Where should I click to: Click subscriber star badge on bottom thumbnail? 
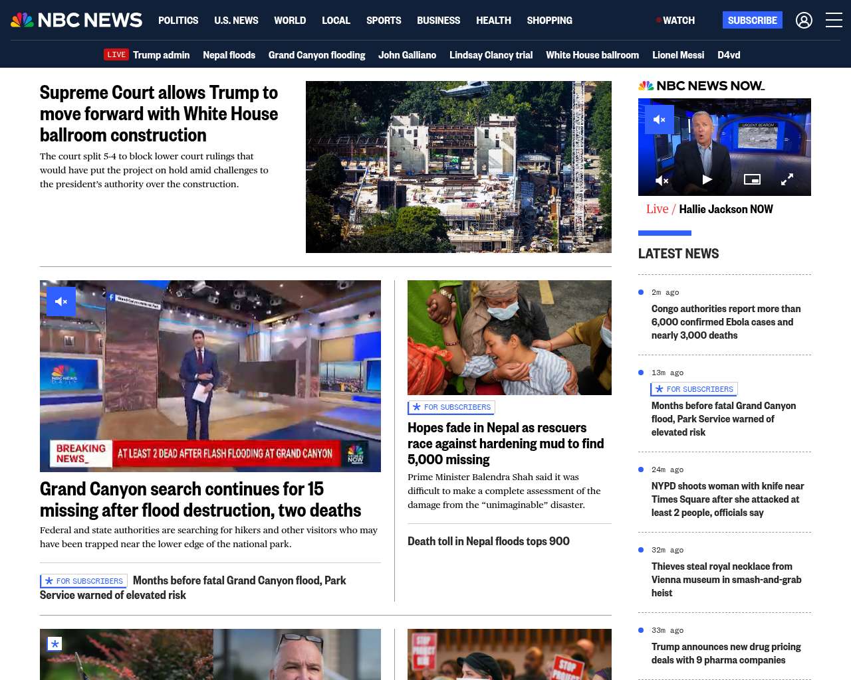tap(55, 643)
